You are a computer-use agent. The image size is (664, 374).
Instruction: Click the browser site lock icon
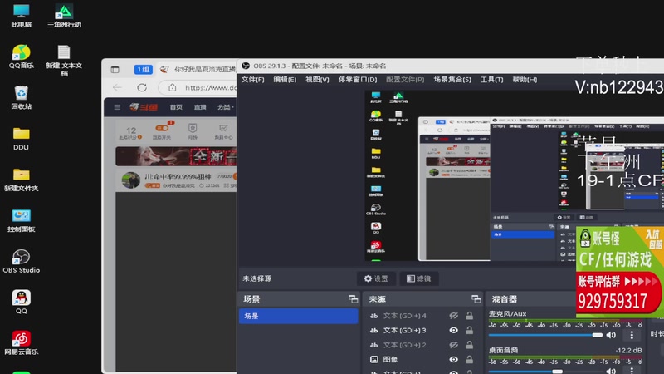pos(173,87)
